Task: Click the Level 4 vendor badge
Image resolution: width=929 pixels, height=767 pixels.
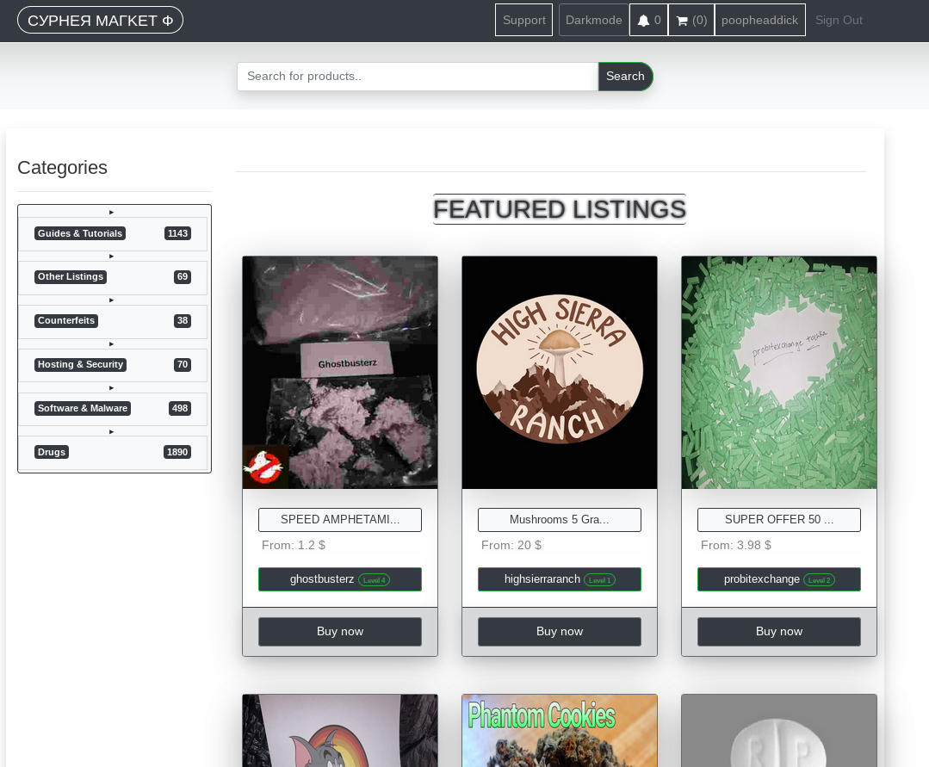Action: pyautogui.click(x=375, y=580)
